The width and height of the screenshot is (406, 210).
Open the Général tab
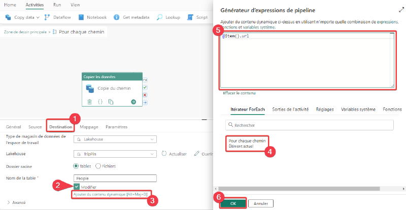[14, 127]
